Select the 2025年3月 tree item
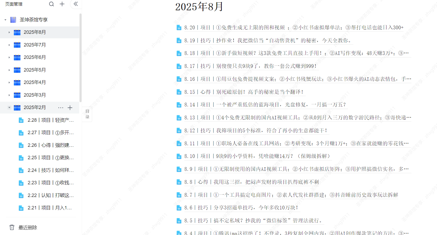Viewport: 437px width, 235px height. pos(40,95)
